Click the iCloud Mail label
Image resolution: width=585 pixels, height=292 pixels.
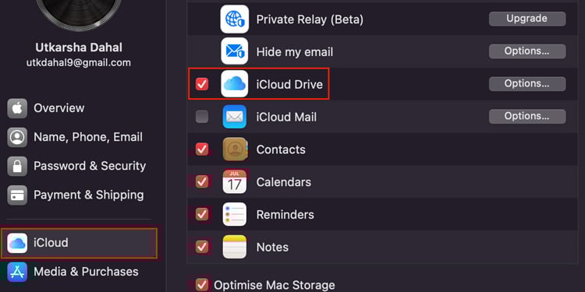click(x=286, y=117)
